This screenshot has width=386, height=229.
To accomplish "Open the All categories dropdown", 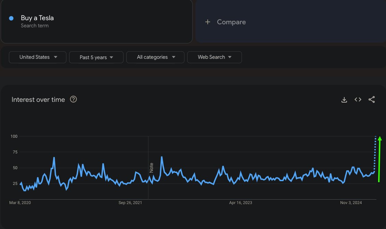I will tap(155, 57).
